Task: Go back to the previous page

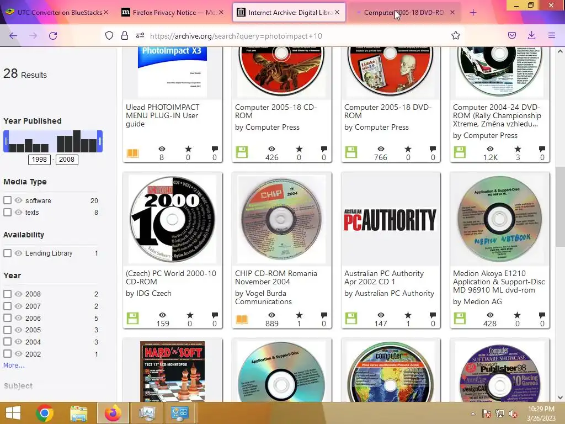Action: pyautogui.click(x=13, y=36)
